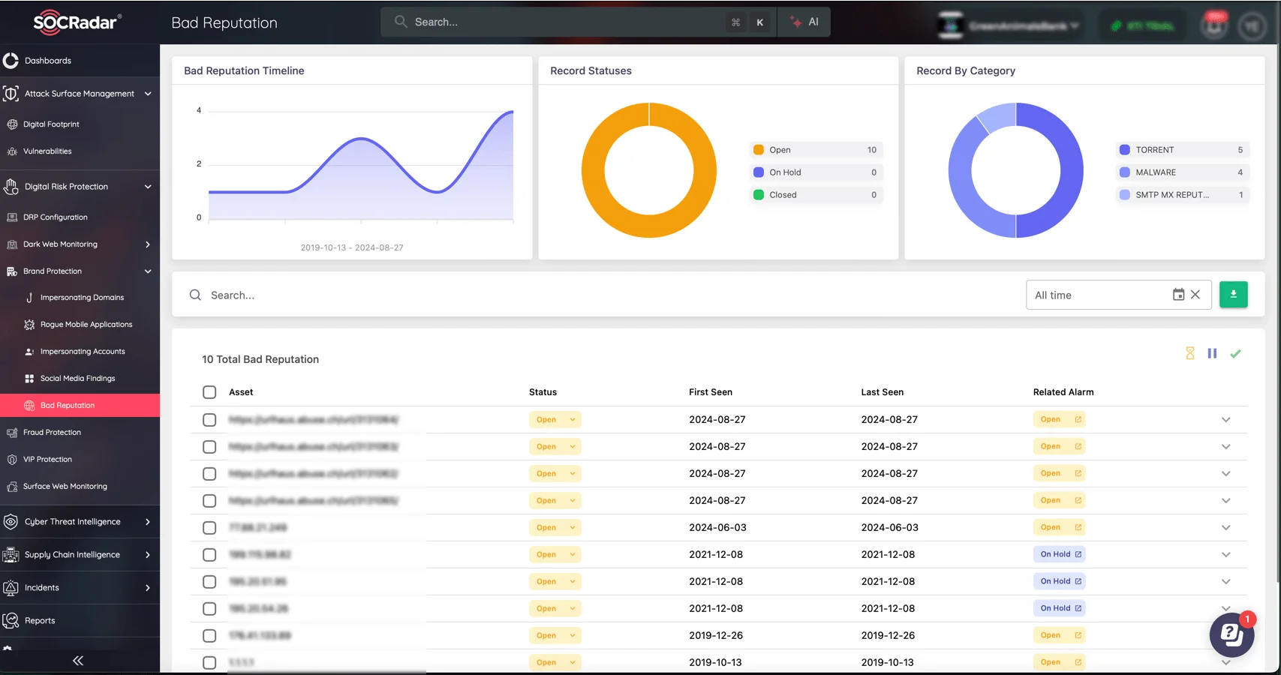Check the third 2024-08-27 row checkbox
Screen dimensions: 1281x675
(x=209, y=474)
